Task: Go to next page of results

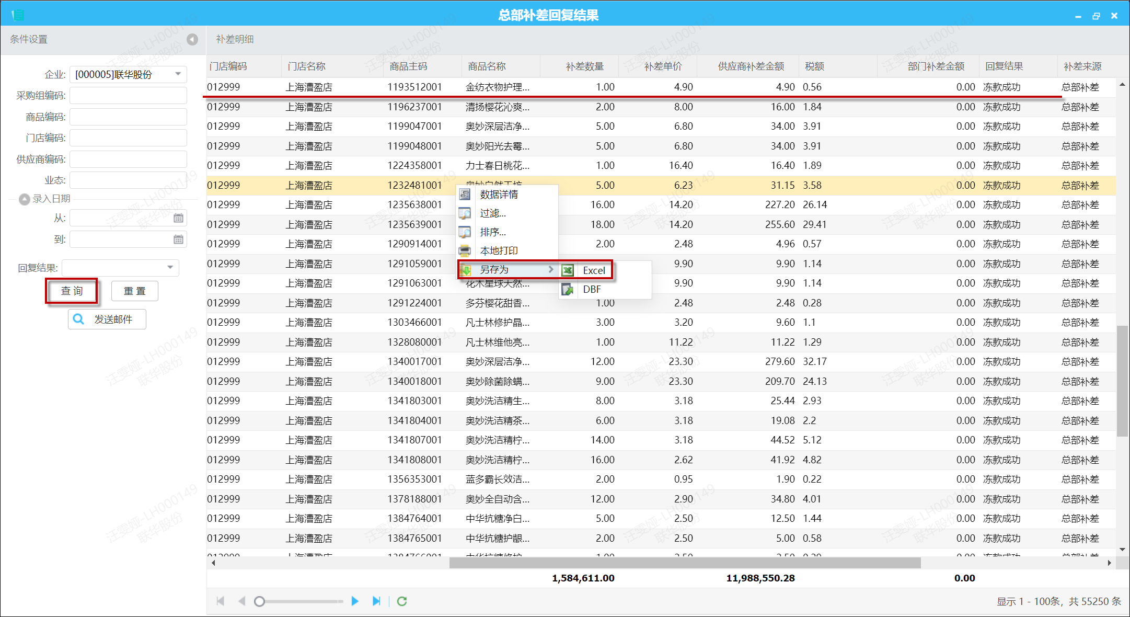Action: pyautogui.click(x=355, y=601)
